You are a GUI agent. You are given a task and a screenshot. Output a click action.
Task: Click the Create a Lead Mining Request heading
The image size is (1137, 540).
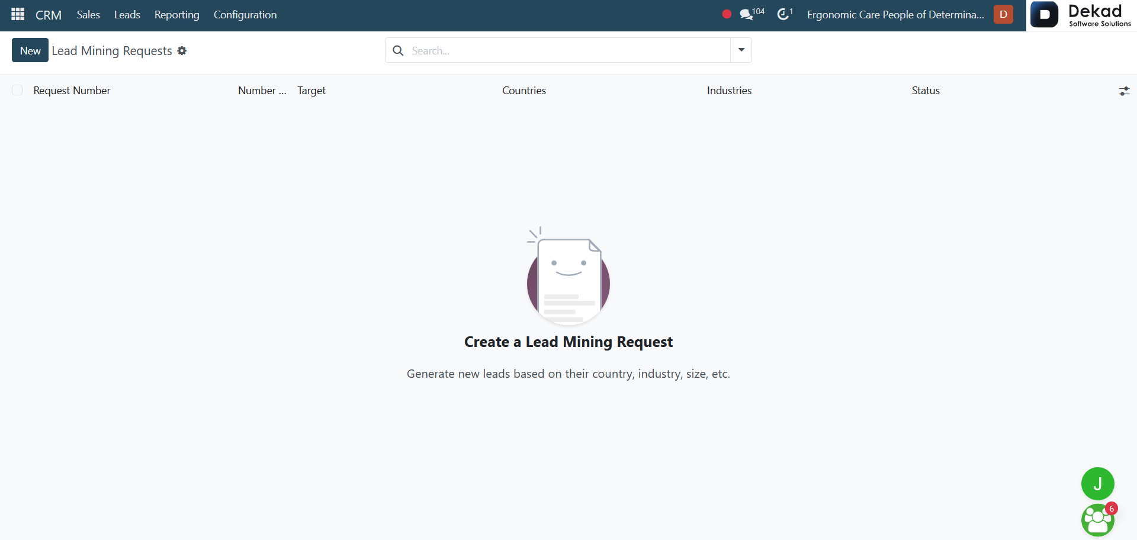(x=568, y=342)
